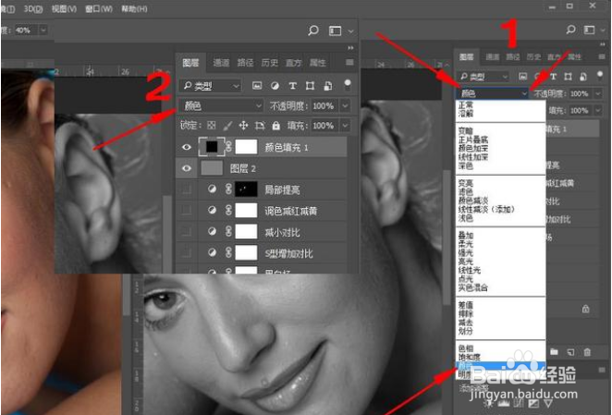Open 填充 arrow dropdown in center panel

[345, 126]
